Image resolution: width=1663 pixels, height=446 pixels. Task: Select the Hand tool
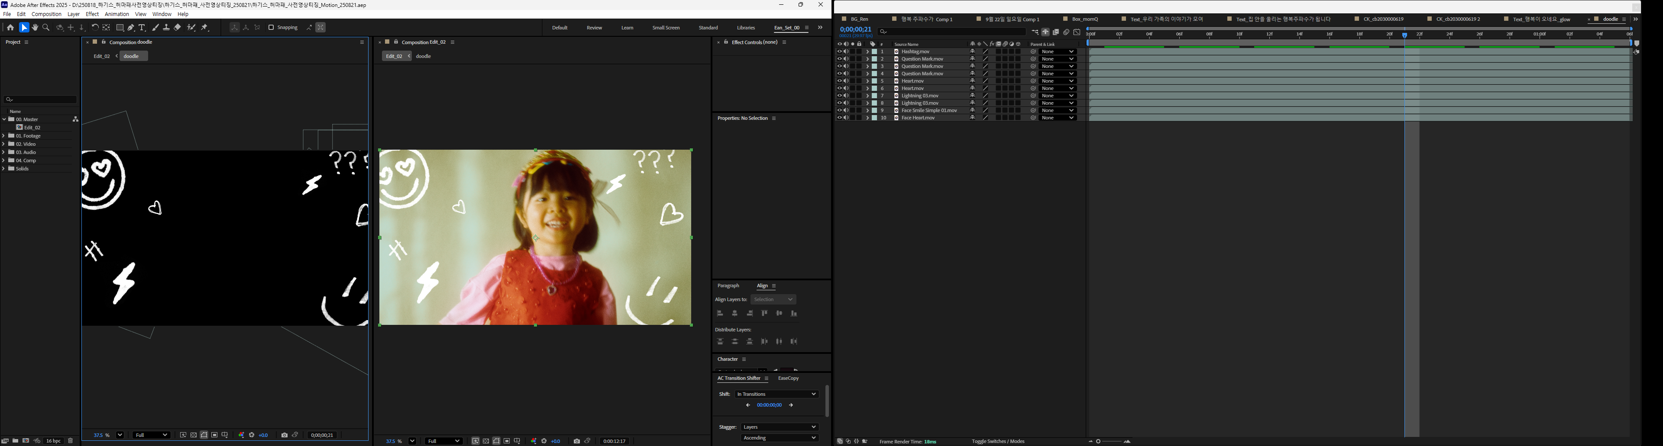tap(36, 27)
